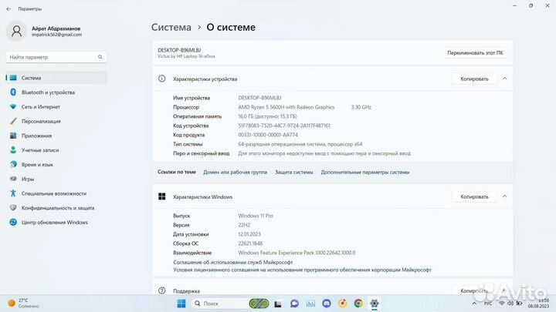Go to Сеть и Интернет settings

pyautogui.click(x=56, y=107)
